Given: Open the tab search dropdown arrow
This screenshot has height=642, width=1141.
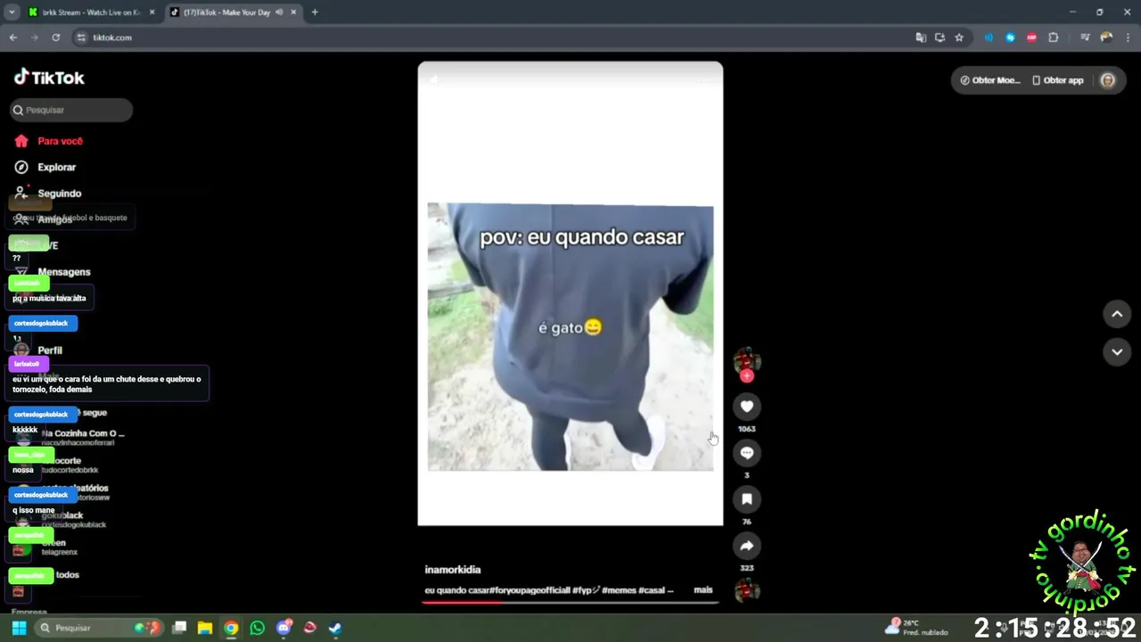Looking at the screenshot, I should 12,12.
